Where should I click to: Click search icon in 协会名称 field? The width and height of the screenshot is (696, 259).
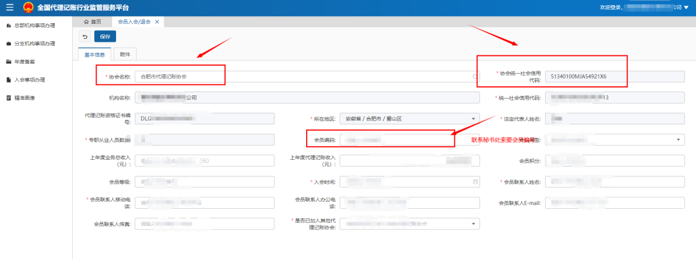coord(476,76)
